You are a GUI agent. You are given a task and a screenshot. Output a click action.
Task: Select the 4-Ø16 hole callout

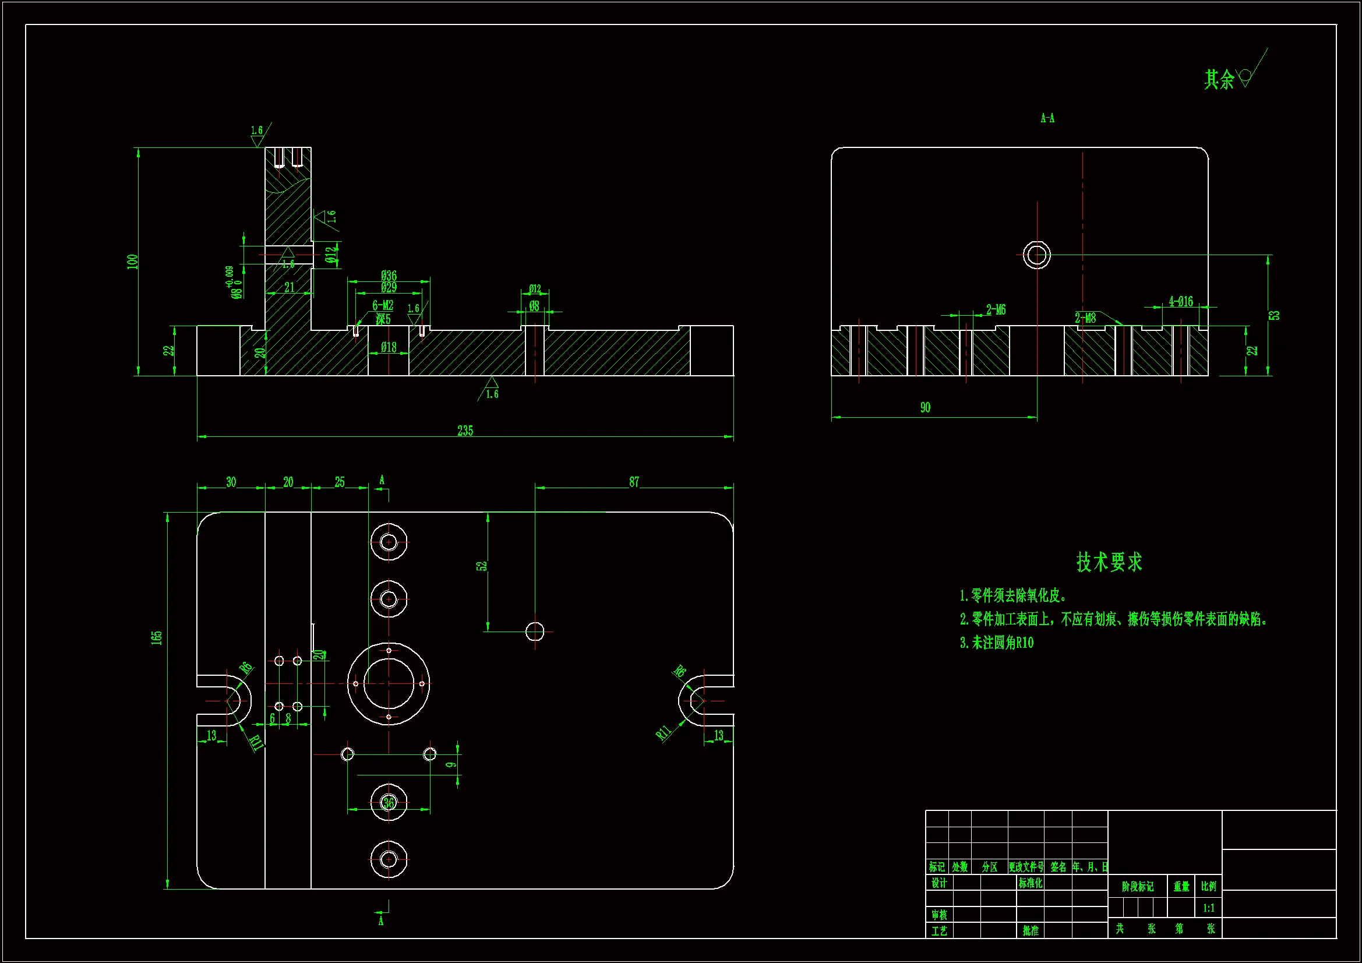pos(1180,301)
